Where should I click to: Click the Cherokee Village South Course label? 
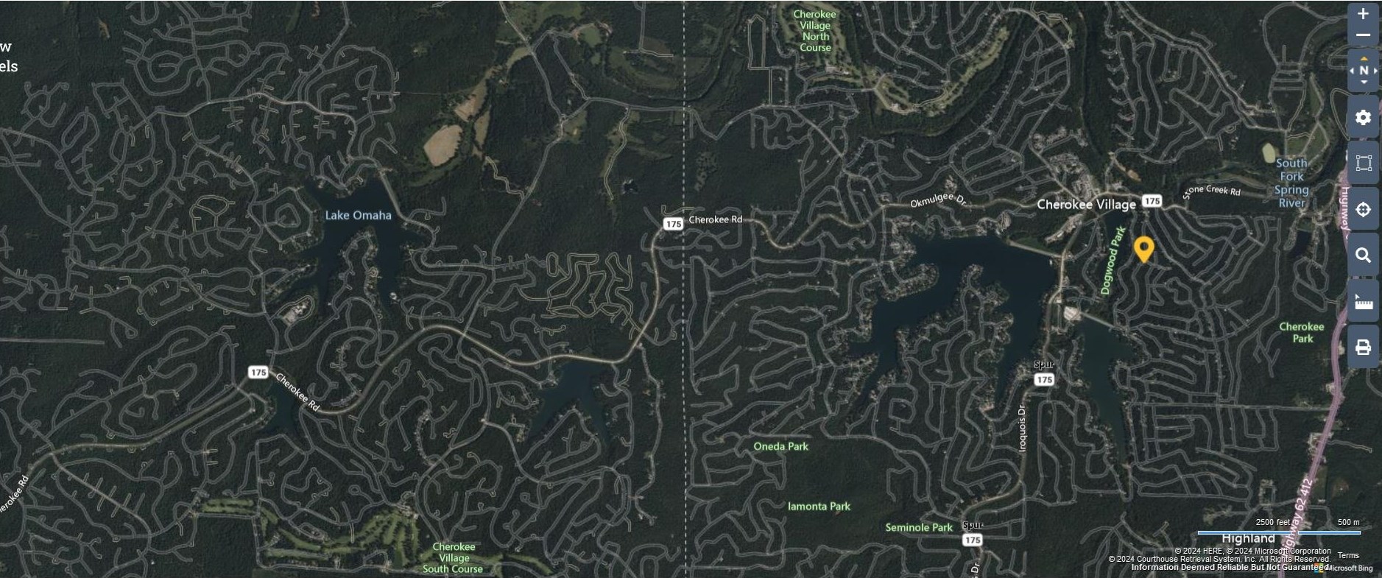click(x=453, y=557)
